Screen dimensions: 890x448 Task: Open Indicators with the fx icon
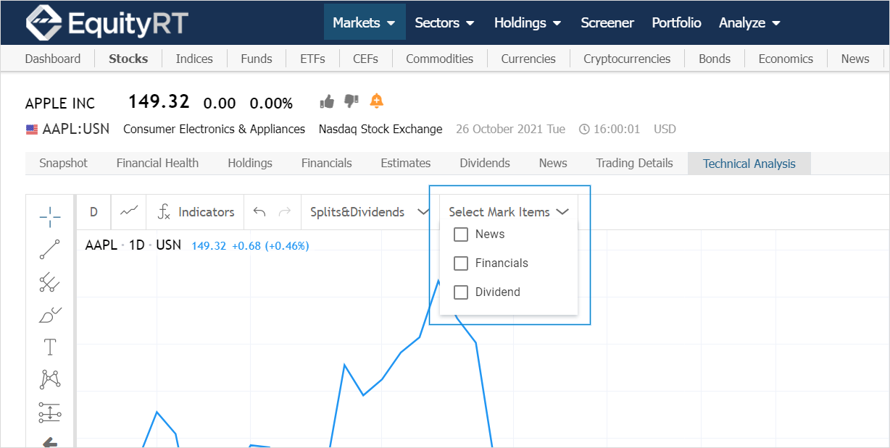point(196,212)
